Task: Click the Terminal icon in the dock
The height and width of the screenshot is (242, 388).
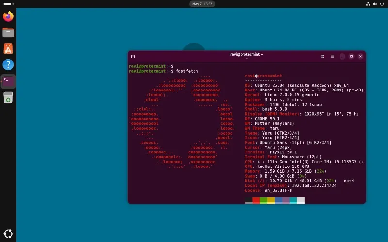Action: [8, 81]
